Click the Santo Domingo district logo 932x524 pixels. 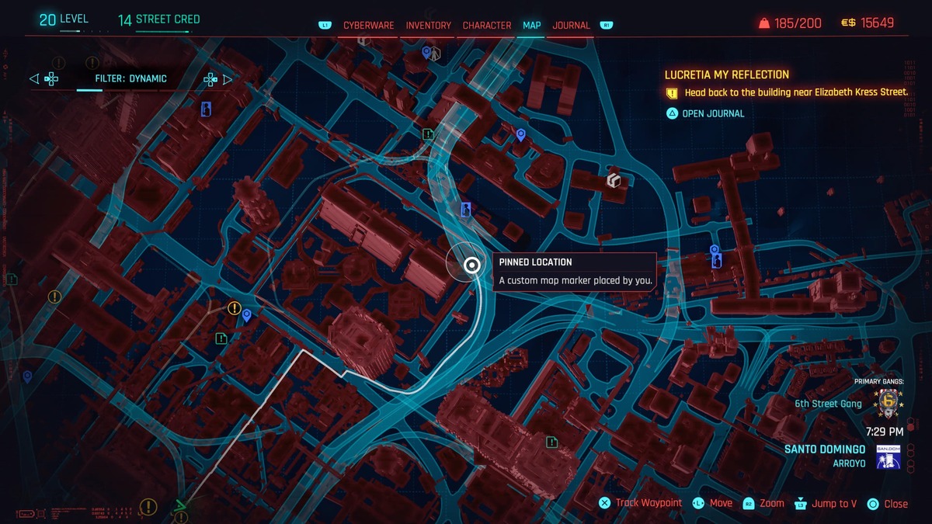pos(888,456)
